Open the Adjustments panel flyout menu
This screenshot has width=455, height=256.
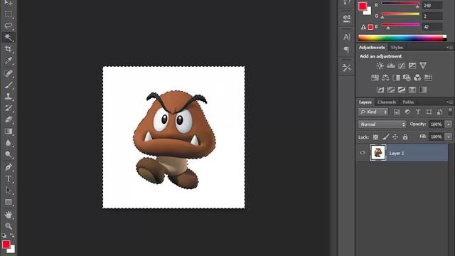pyautogui.click(x=449, y=48)
